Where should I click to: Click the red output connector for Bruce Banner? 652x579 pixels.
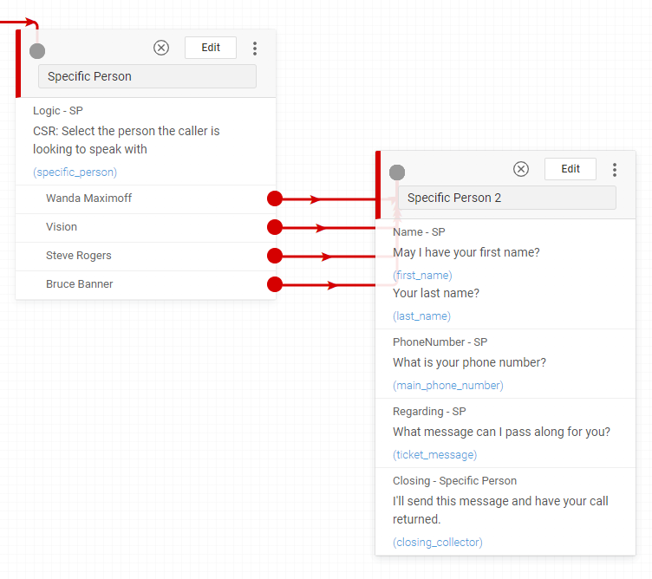coord(275,284)
